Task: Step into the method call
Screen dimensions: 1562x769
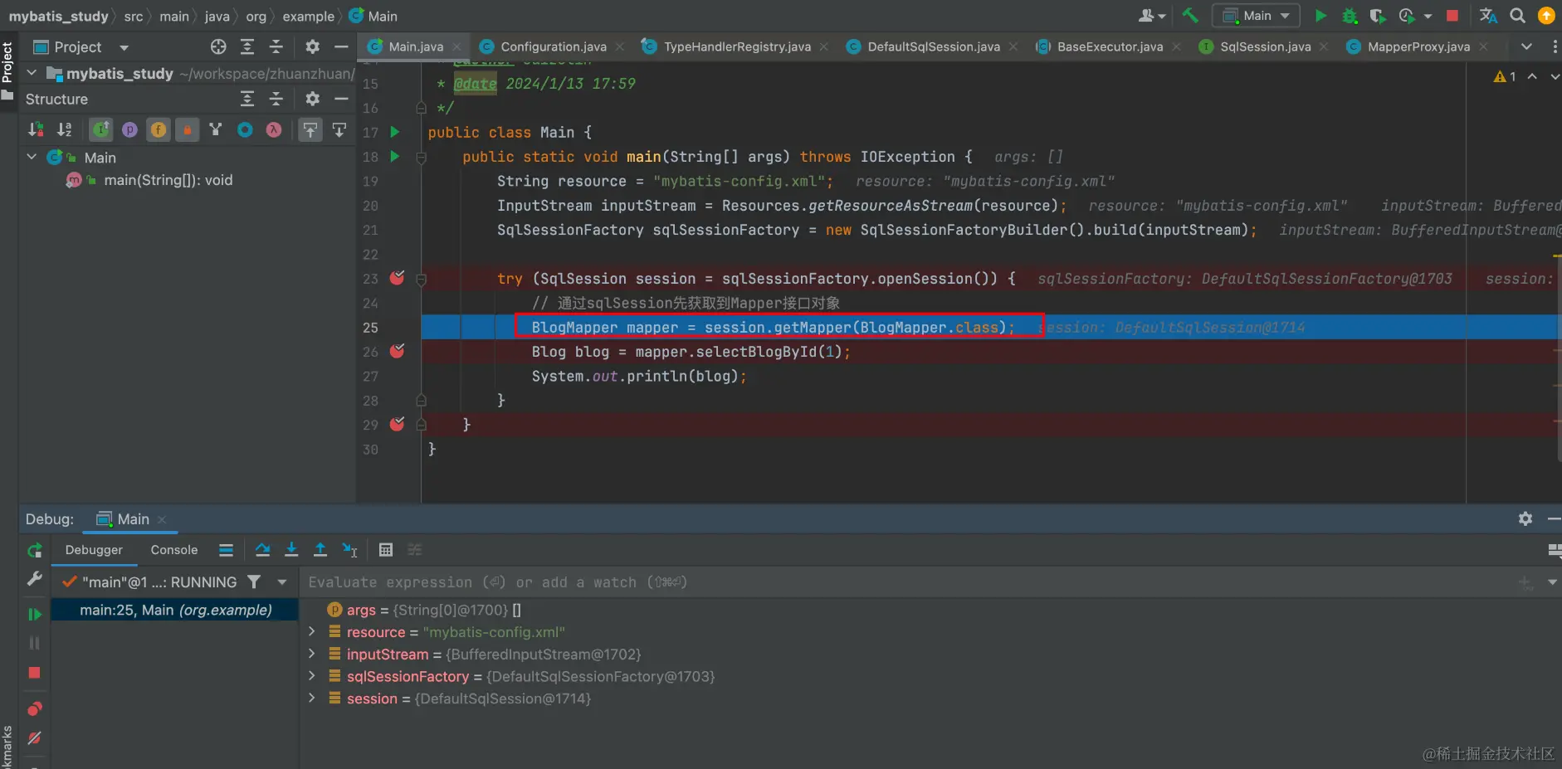Action: [291, 549]
